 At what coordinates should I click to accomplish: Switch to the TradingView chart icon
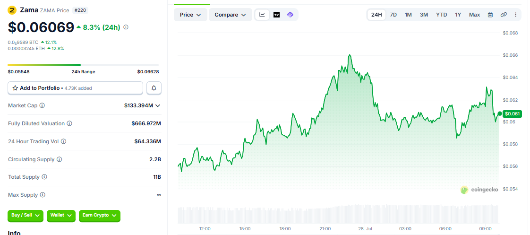pyautogui.click(x=276, y=15)
